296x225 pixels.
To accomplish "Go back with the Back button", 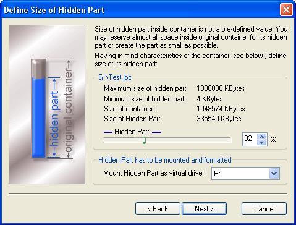I will (158, 209).
